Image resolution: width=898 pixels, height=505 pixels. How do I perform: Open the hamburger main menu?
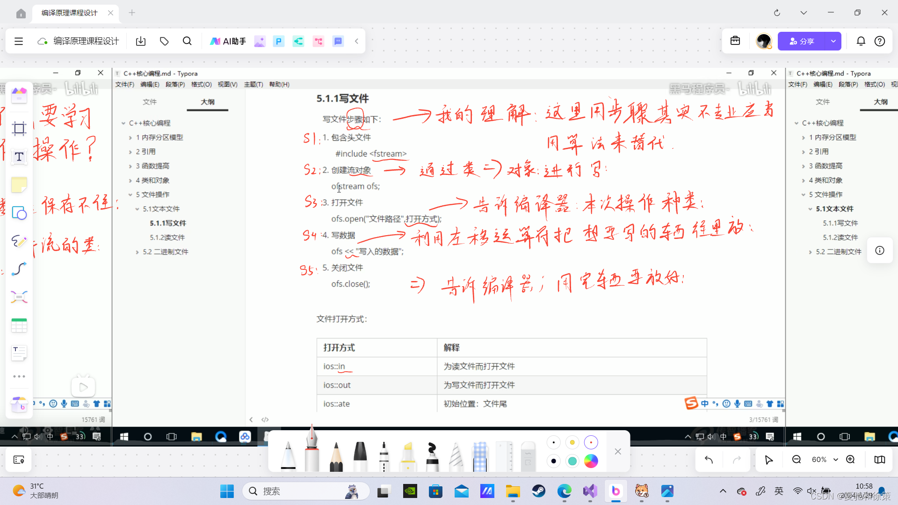19,41
